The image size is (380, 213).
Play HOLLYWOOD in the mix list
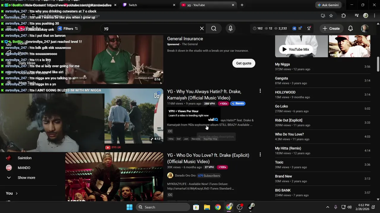pyautogui.click(x=323, y=95)
